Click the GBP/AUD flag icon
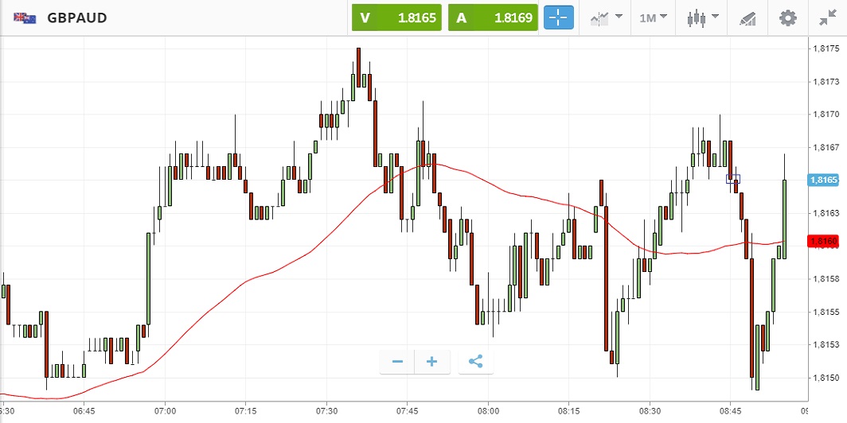Image resolution: width=847 pixels, height=423 pixels. 25,17
